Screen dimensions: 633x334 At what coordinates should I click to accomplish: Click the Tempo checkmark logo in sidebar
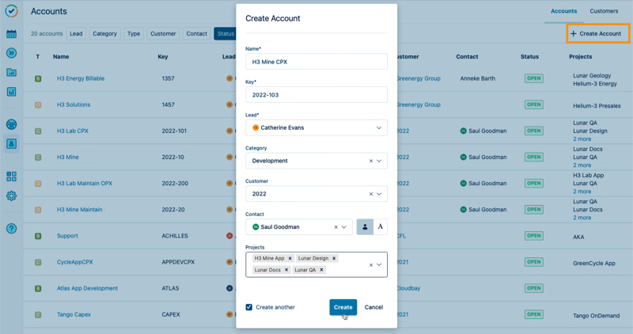click(x=11, y=12)
